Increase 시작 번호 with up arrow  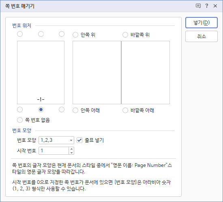coord(71,149)
